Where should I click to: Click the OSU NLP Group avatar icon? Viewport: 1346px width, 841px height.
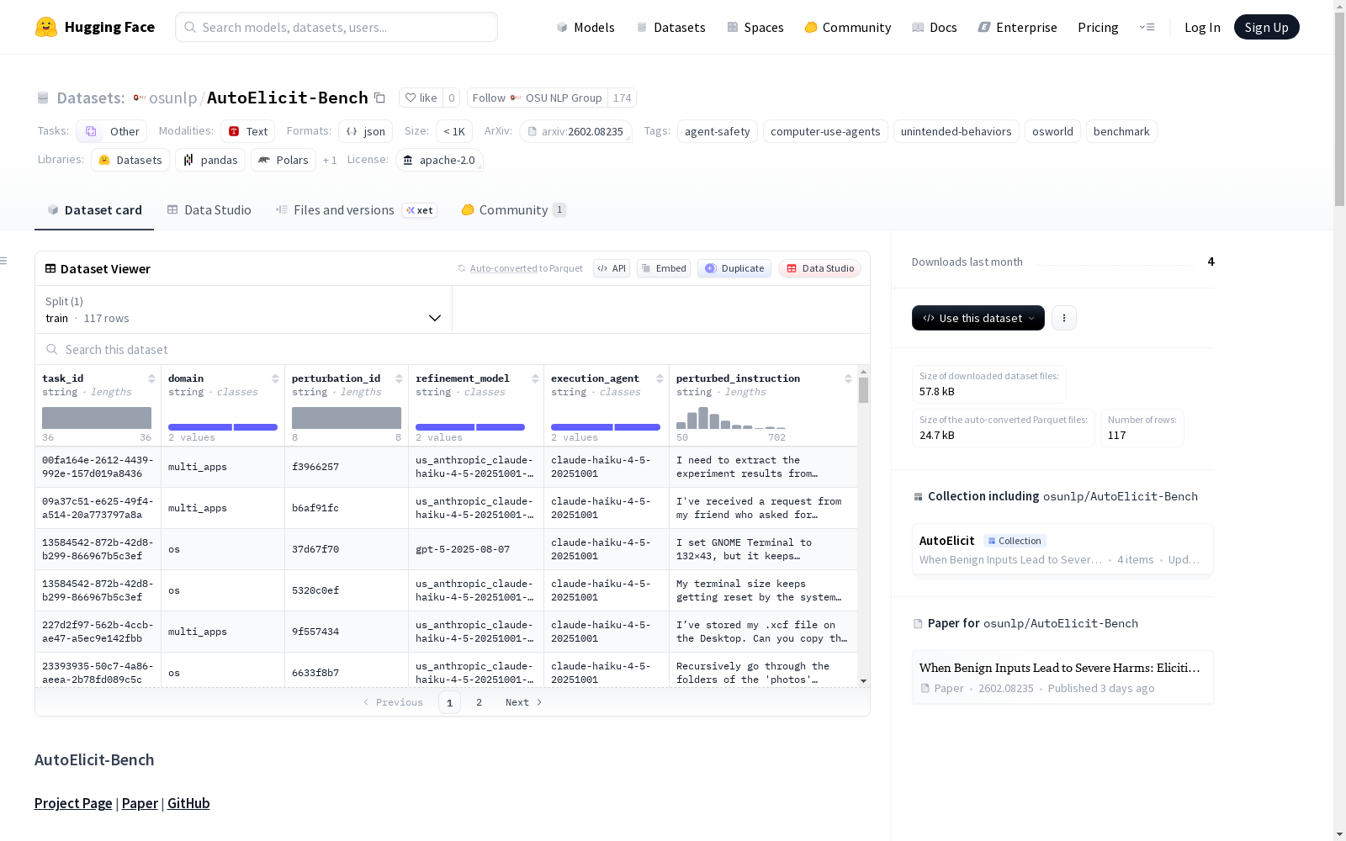point(516,98)
